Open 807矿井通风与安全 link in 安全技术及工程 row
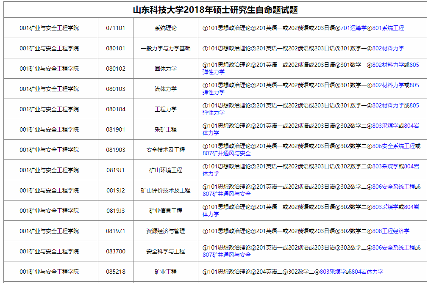This screenshot has width=428, height=283. 227,154
